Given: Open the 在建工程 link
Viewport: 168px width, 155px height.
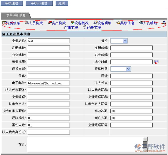Looking at the screenshot, I should click(x=71, y=28).
